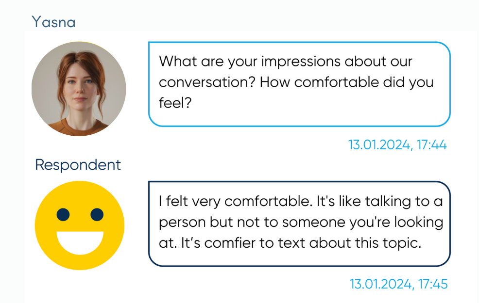The width and height of the screenshot is (479, 303).
Task: Click Yasna's portrait avatar
Action: [x=79, y=89]
